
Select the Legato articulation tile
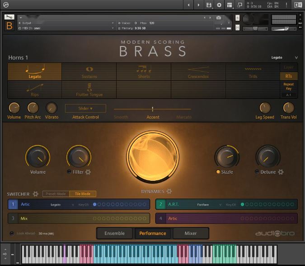(x=35, y=72)
